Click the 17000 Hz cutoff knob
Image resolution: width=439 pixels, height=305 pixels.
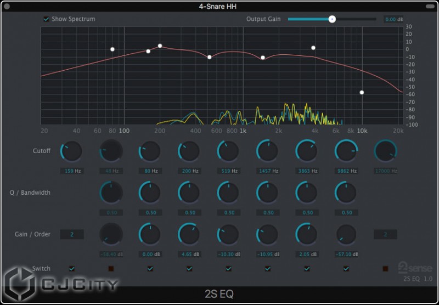coord(386,151)
